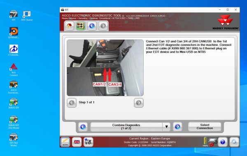Maximize the EDT window
Screen dimensions: 247x156
pos(228,10)
